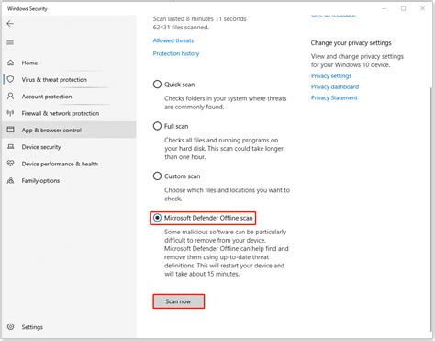Image resolution: width=435 pixels, height=341 pixels.
Task: Open Settings at bottom of sidebar
Action: pos(69,327)
